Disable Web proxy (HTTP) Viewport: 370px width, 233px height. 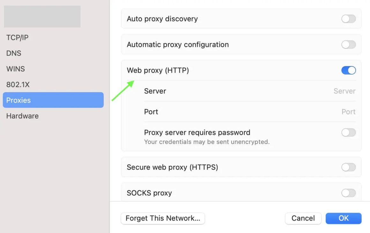[348, 70]
